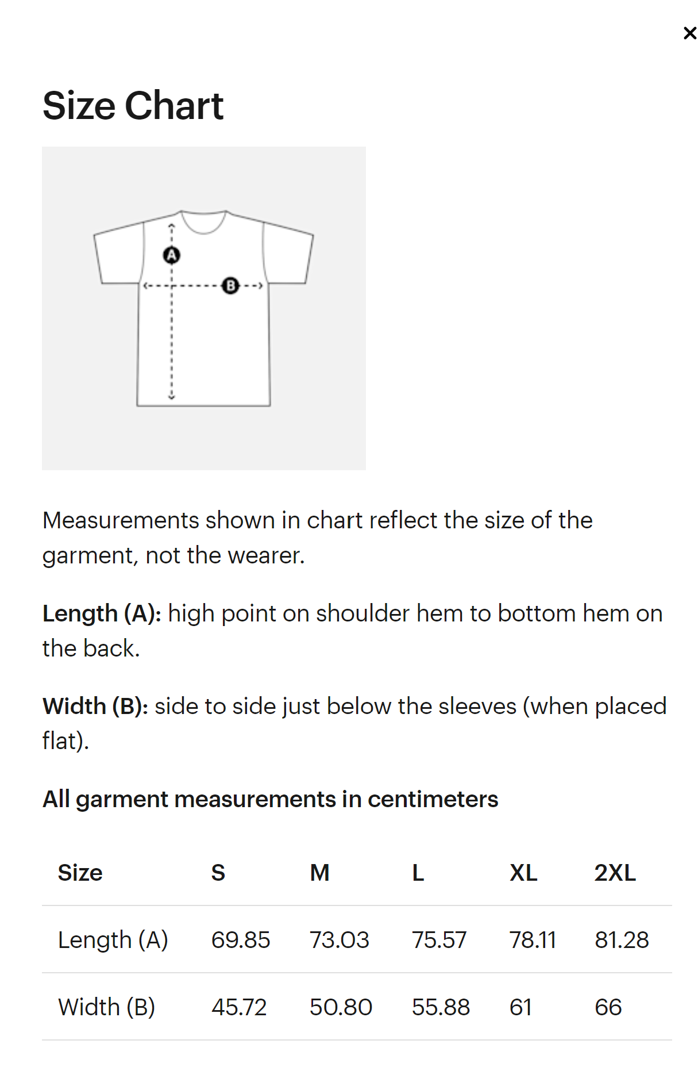698x1067 pixels.
Task: Click the 81.28 length value for 2XL
Action: pyautogui.click(x=622, y=940)
